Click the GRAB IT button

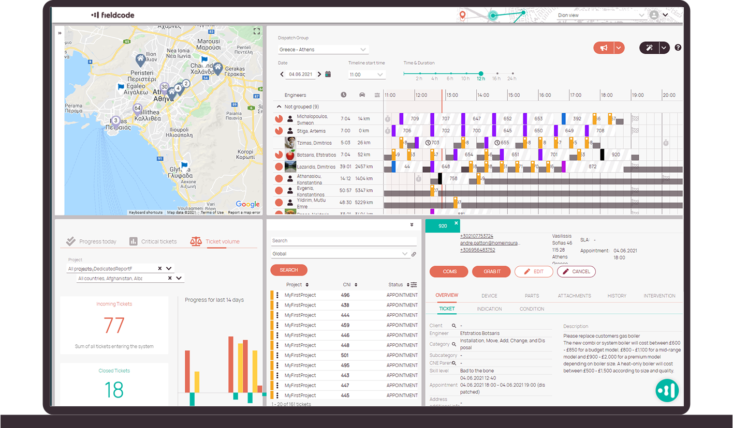coord(491,271)
